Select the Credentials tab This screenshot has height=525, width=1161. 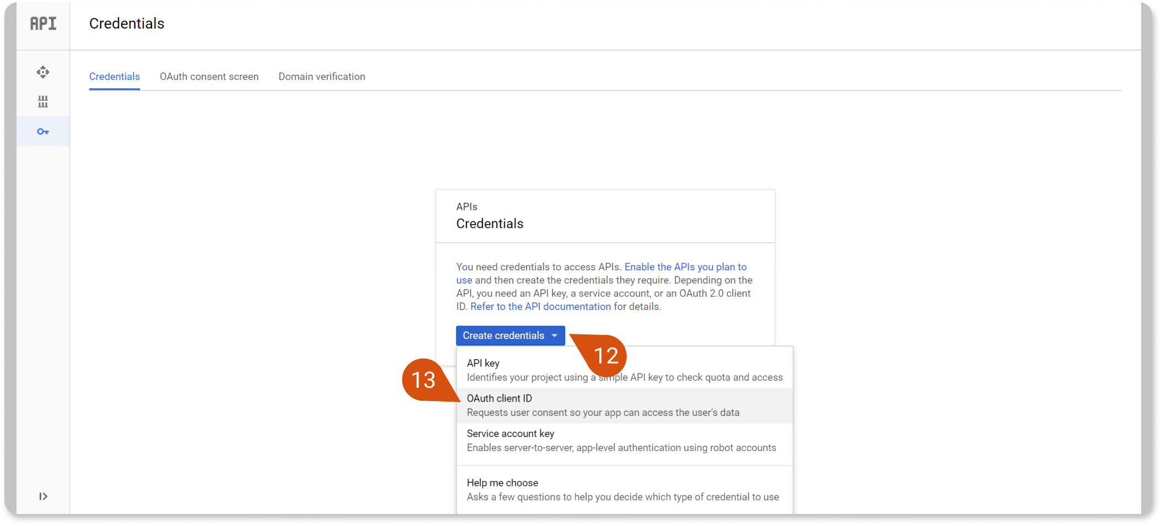114,77
